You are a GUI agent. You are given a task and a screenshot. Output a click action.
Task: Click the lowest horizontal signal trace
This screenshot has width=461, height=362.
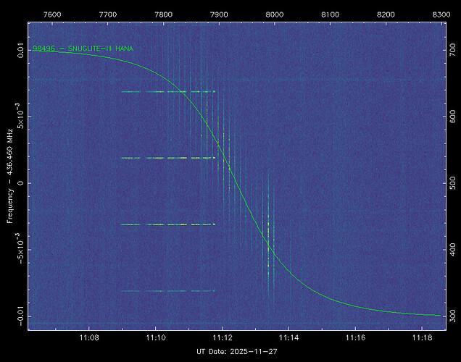coord(168,291)
